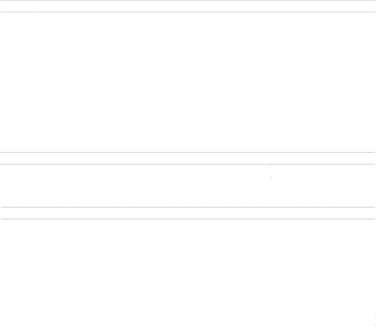The height and width of the screenshot is (327, 376).
Task: Click the right end of the bottommost dotted line
Action: (x=374, y=219)
